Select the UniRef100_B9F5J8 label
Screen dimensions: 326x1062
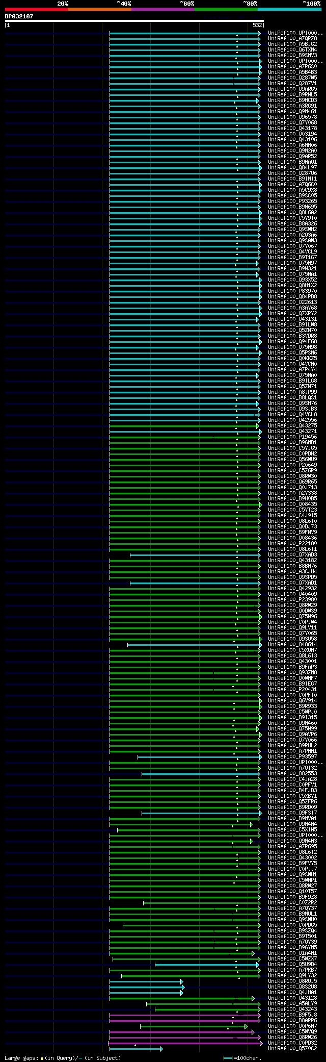pos(292,1015)
